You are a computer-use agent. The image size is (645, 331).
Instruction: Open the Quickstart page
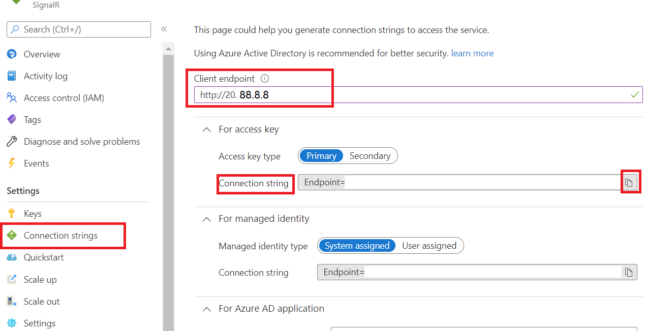click(43, 257)
